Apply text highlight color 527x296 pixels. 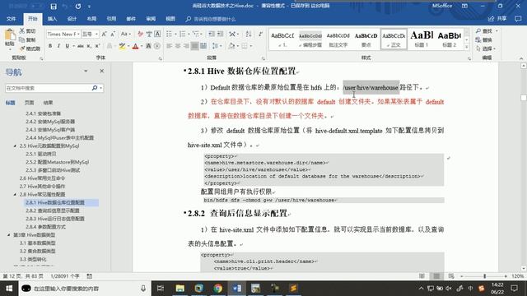pos(122,46)
